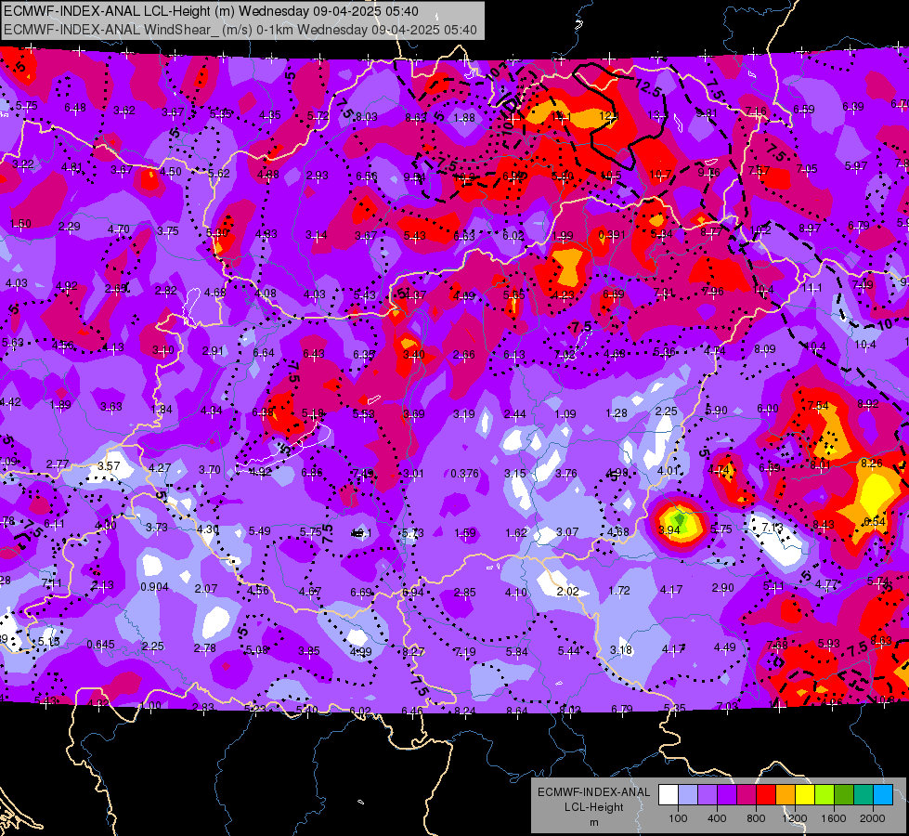The width and height of the screenshot is (909, 836).
Task: Click the legend tick label '2000'
Action: 873,818
